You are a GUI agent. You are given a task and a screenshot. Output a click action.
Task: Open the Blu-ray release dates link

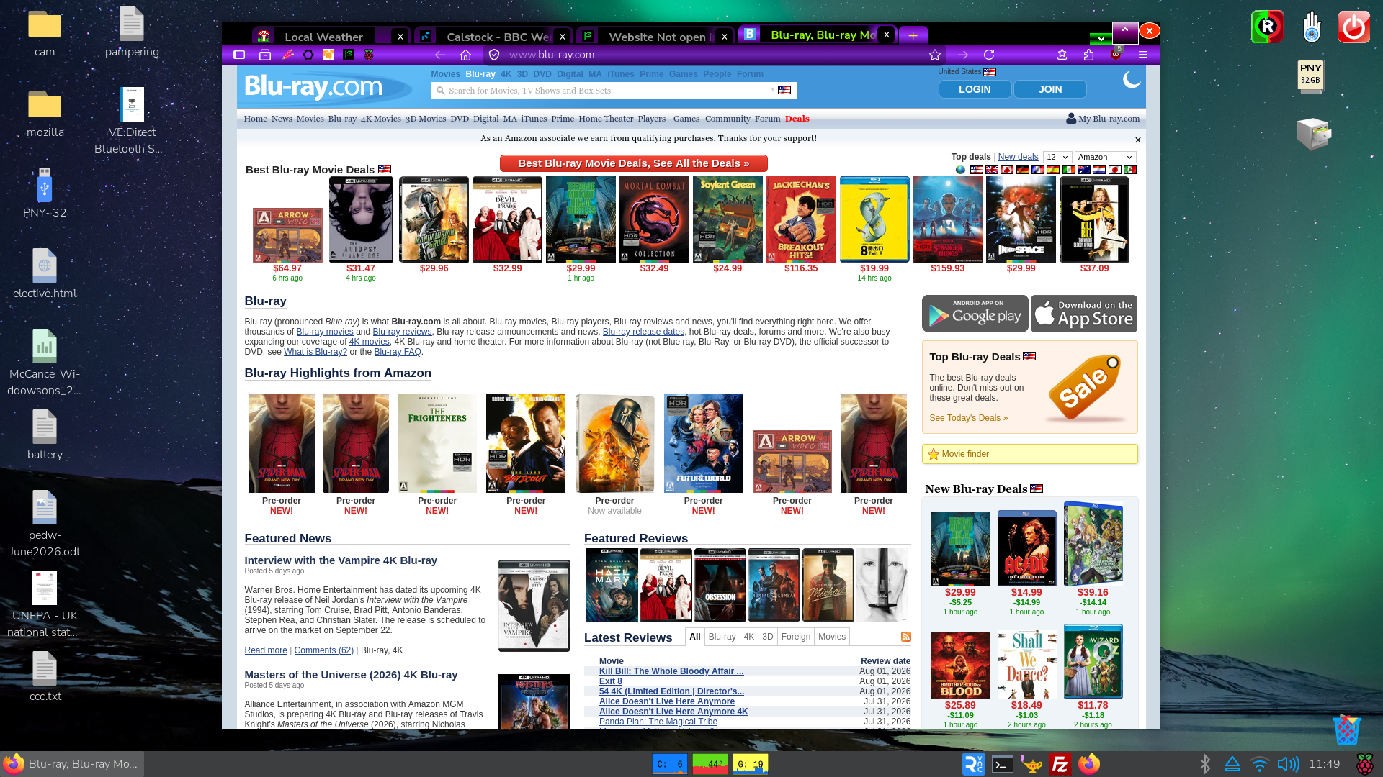click(x=643, y=332)
